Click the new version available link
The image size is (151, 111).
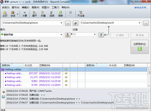(x=141, y=8)
